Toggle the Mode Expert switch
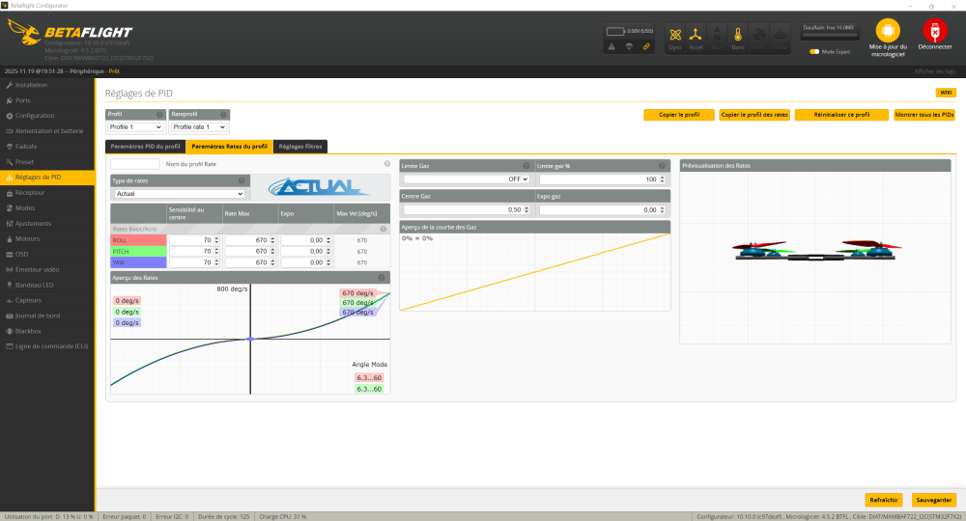 [814, 51]
